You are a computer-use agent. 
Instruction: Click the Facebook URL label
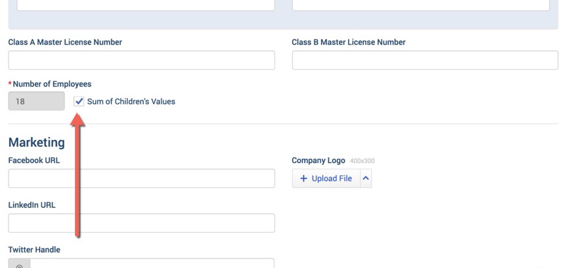pos(34,160)
